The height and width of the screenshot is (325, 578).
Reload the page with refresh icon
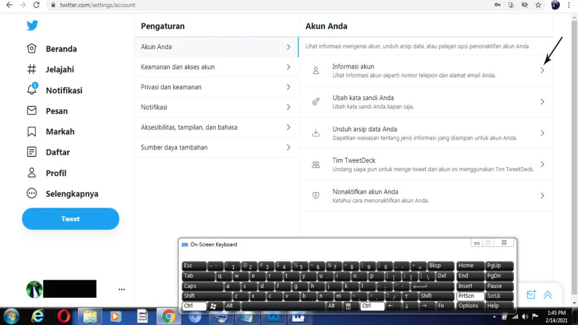[36, 5]
